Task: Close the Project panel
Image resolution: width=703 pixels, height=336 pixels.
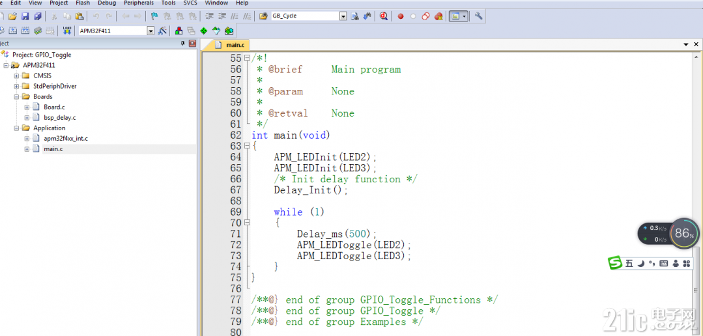Action: tap(193, 44)
